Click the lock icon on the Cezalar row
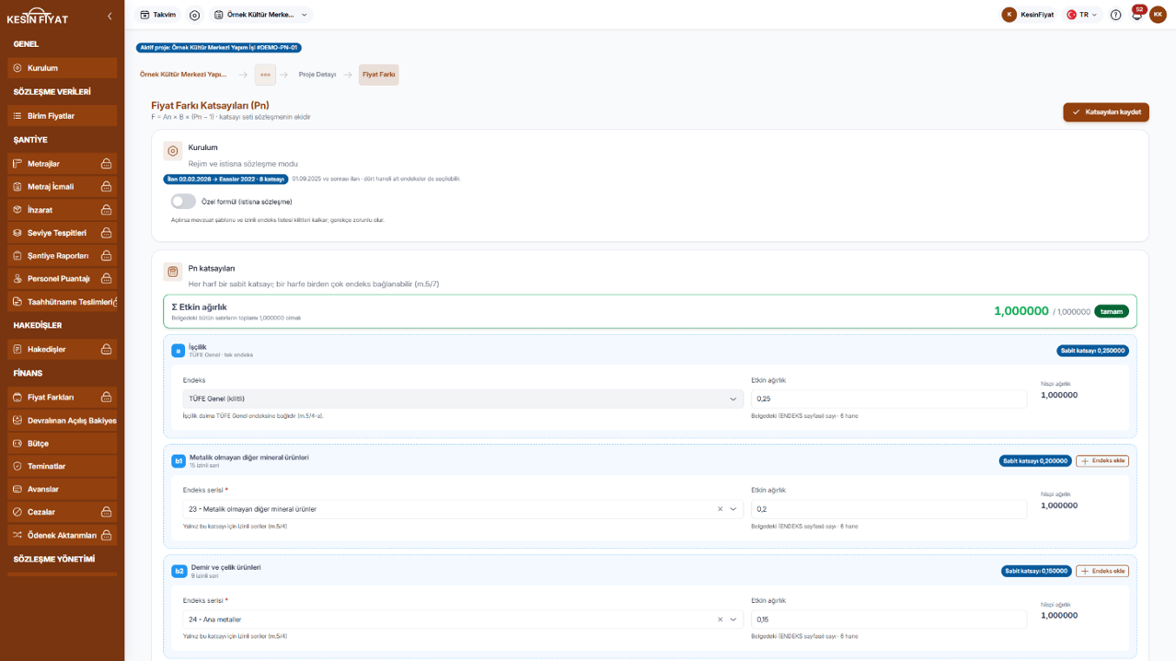Viewport: 1176px width, 661px height. tap(107, 512)
